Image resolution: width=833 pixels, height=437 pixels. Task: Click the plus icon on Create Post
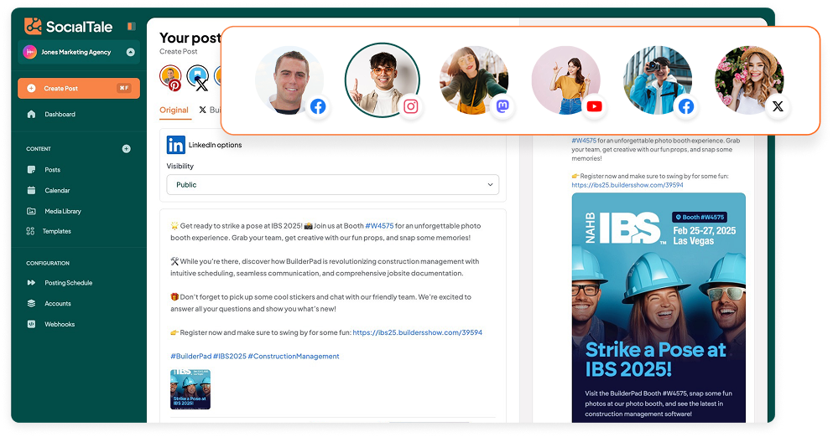pos(31,88)
